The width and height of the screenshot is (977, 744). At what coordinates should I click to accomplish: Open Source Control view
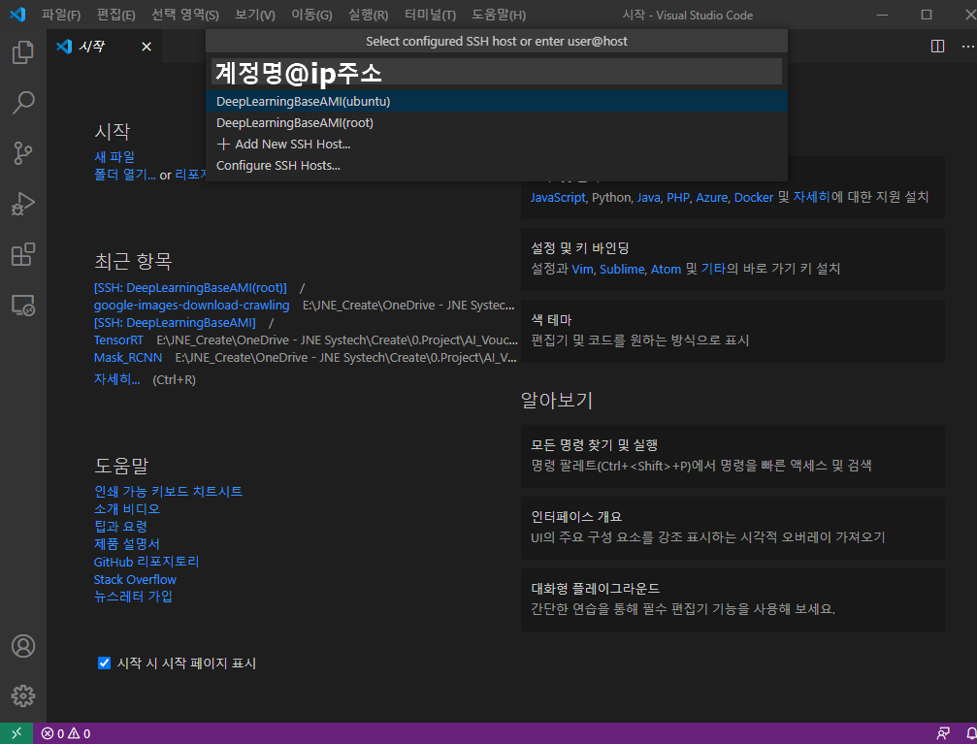point(23,153)
